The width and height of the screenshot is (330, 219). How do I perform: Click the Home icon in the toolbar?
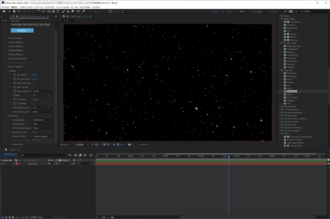click(x=4, y=11)
